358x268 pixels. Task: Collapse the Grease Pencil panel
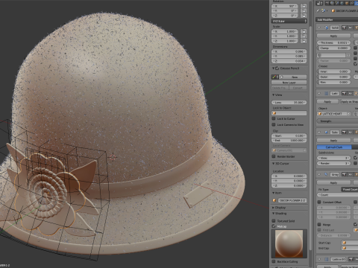click(273, 68)
